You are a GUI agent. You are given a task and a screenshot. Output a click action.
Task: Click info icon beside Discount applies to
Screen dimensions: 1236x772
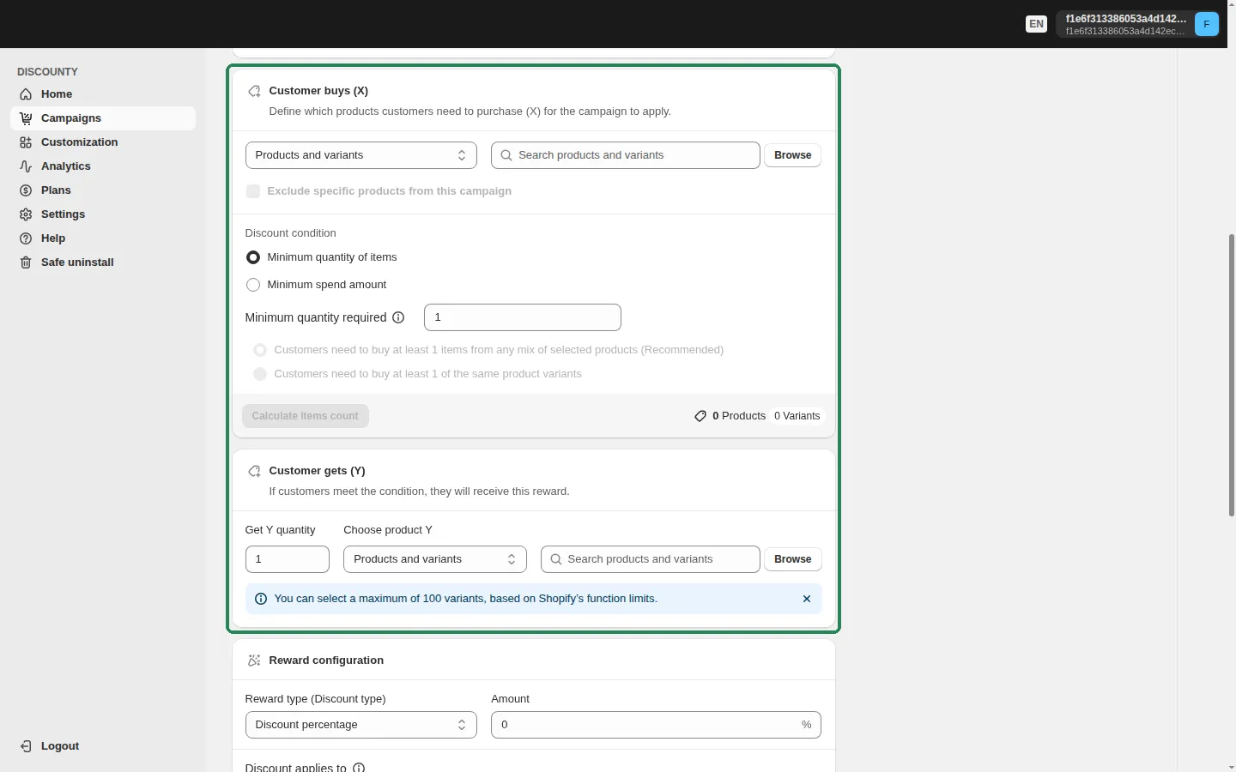pos(359,768)
